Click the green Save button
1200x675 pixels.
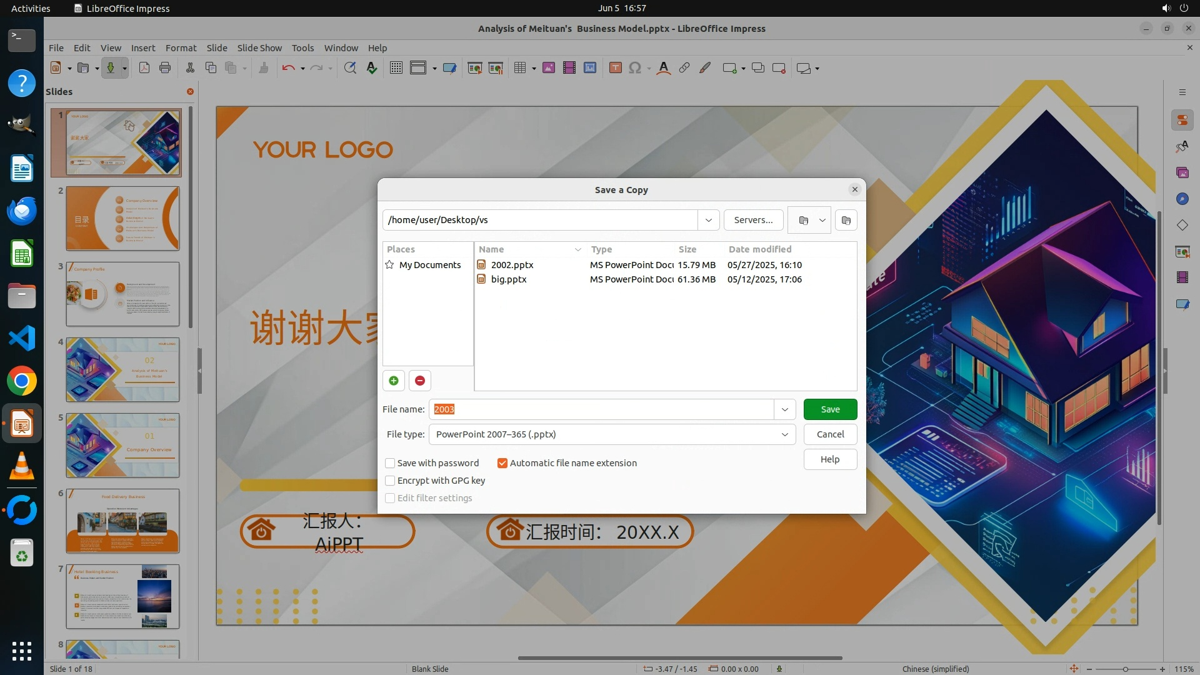coord(830,409)
